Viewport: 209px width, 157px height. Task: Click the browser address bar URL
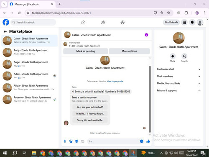(x=61, y=13)
